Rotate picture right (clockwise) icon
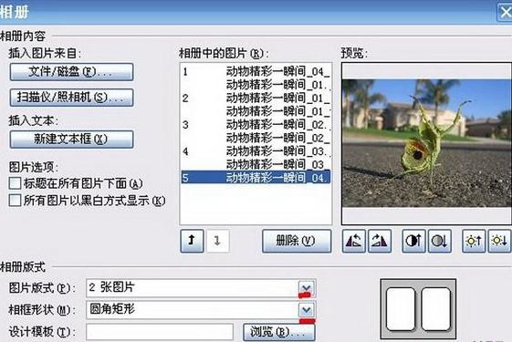This screenshot has height=342, width=512. pyautogui.click(x=380, y=241)
